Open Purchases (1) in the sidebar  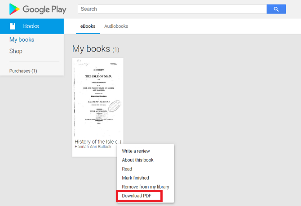coord(23,71)
